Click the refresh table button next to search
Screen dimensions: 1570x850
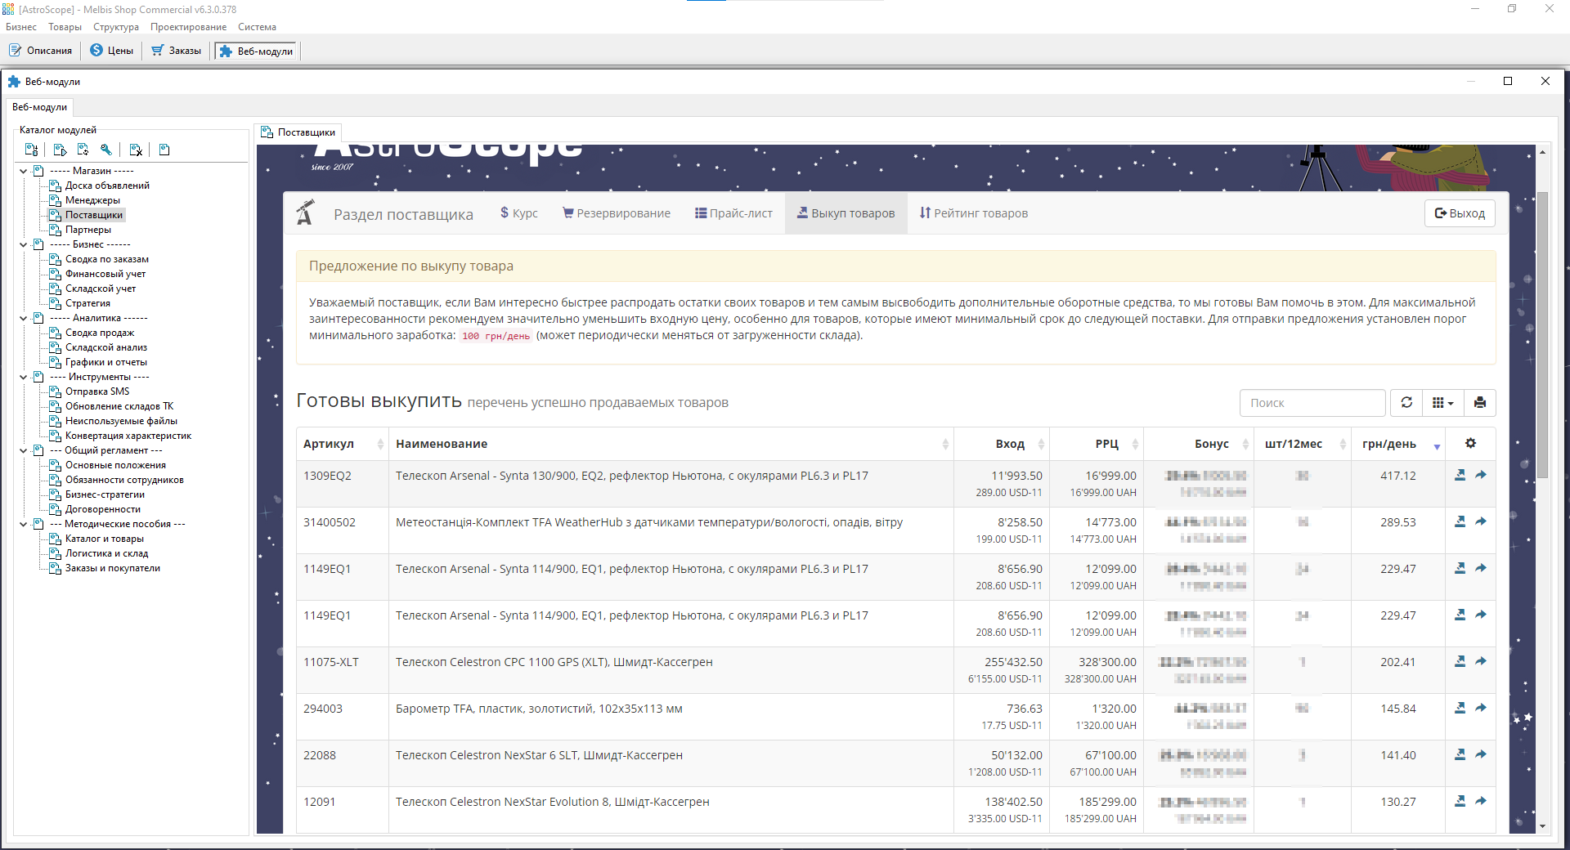click(1406, 402)
